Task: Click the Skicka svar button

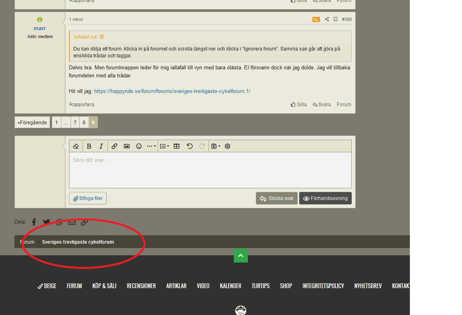Action: 277,198
